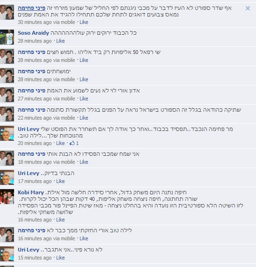Like Uri Levy's comment from 15 minutes ago
Image resolution: width=256 pixels, height=267 pixels.
(x=60, y=258)
